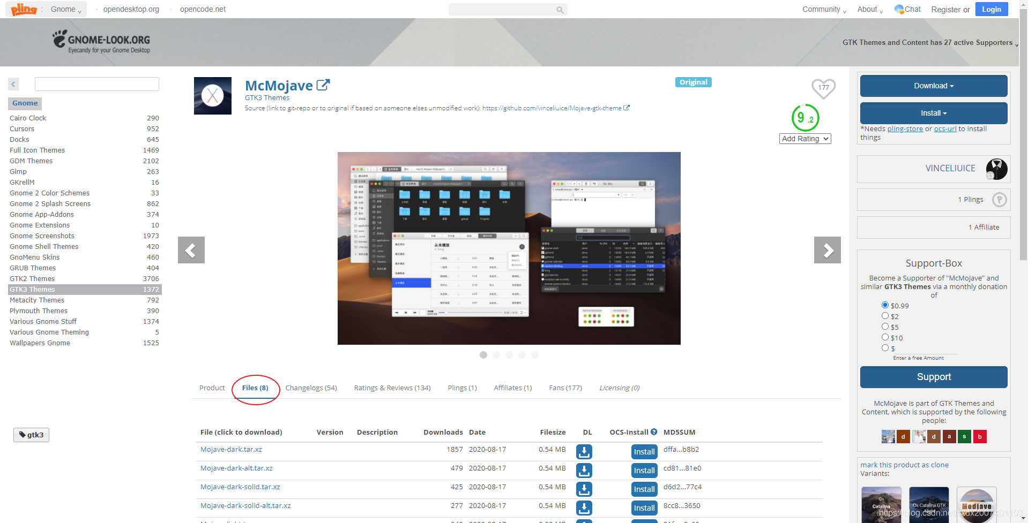Click the heart icon showing 177 fans

(x=823, y=88)
